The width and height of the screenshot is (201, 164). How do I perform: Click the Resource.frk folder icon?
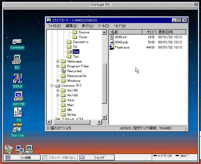point(63,76)
